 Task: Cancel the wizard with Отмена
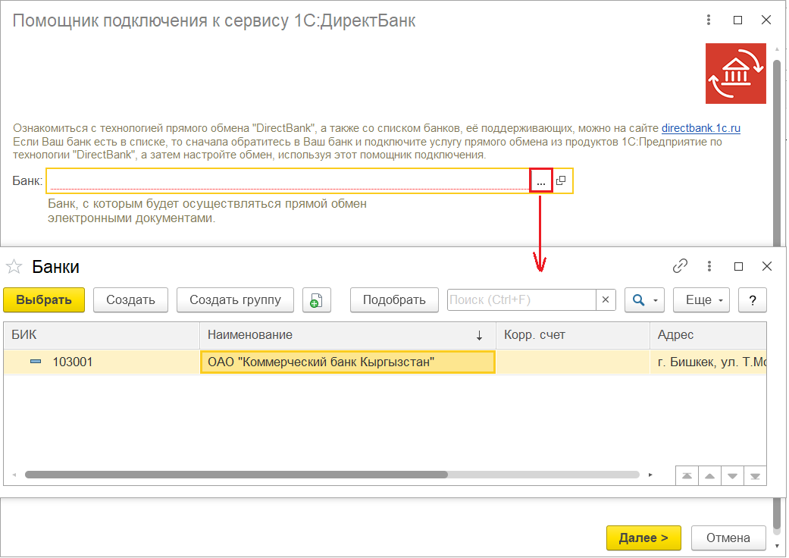pyautogui.click(x=728, y=538)
